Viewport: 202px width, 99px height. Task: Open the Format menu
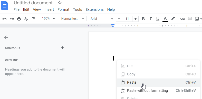[63, 9]
